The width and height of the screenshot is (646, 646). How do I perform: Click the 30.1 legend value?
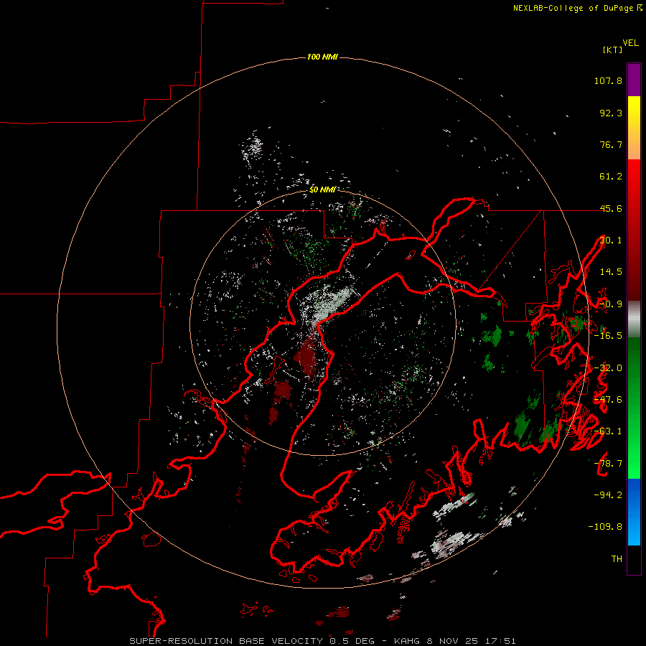click(611, 240)
